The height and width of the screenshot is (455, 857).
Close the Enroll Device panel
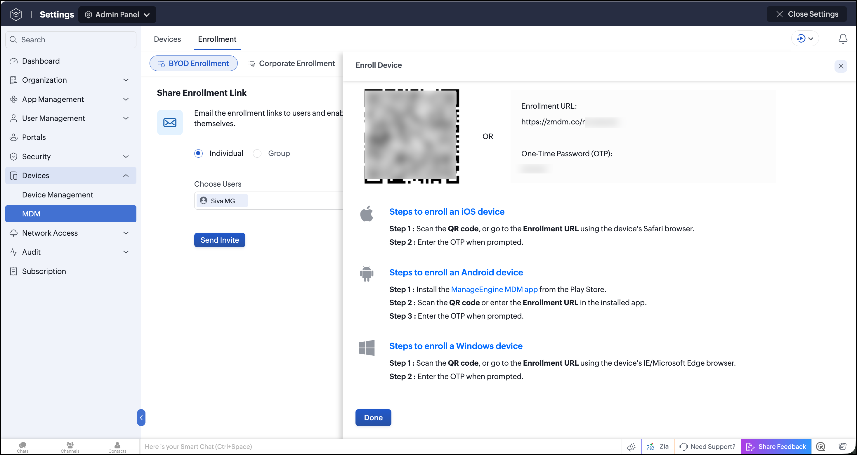[840, 66]
